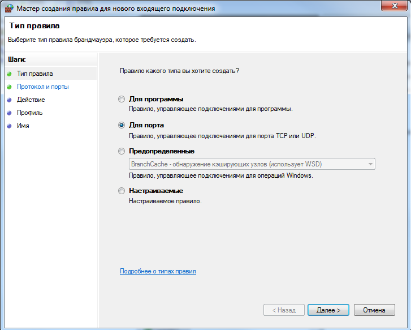Go to the "Протокол и порты" step
This screenshot has width=411, height=330.
[x=43, y=87]
